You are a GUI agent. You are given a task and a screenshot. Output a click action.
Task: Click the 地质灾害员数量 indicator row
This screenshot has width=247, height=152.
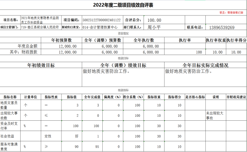coord(123,105)
